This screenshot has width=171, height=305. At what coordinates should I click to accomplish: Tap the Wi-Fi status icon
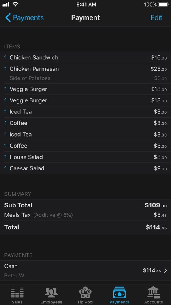(15, 4)
